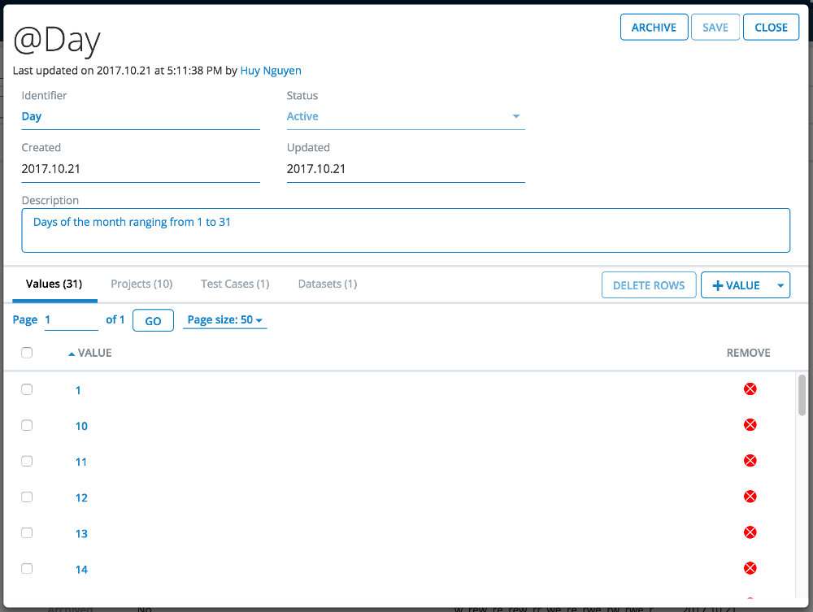Remove value 10 using its red X icon
The width and height of the screenshot is (813, 612).
(750, 425)
